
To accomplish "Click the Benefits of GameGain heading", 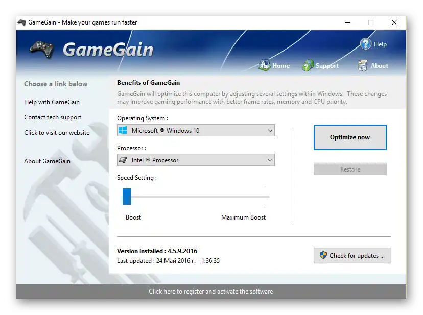I will pos(148,83).
